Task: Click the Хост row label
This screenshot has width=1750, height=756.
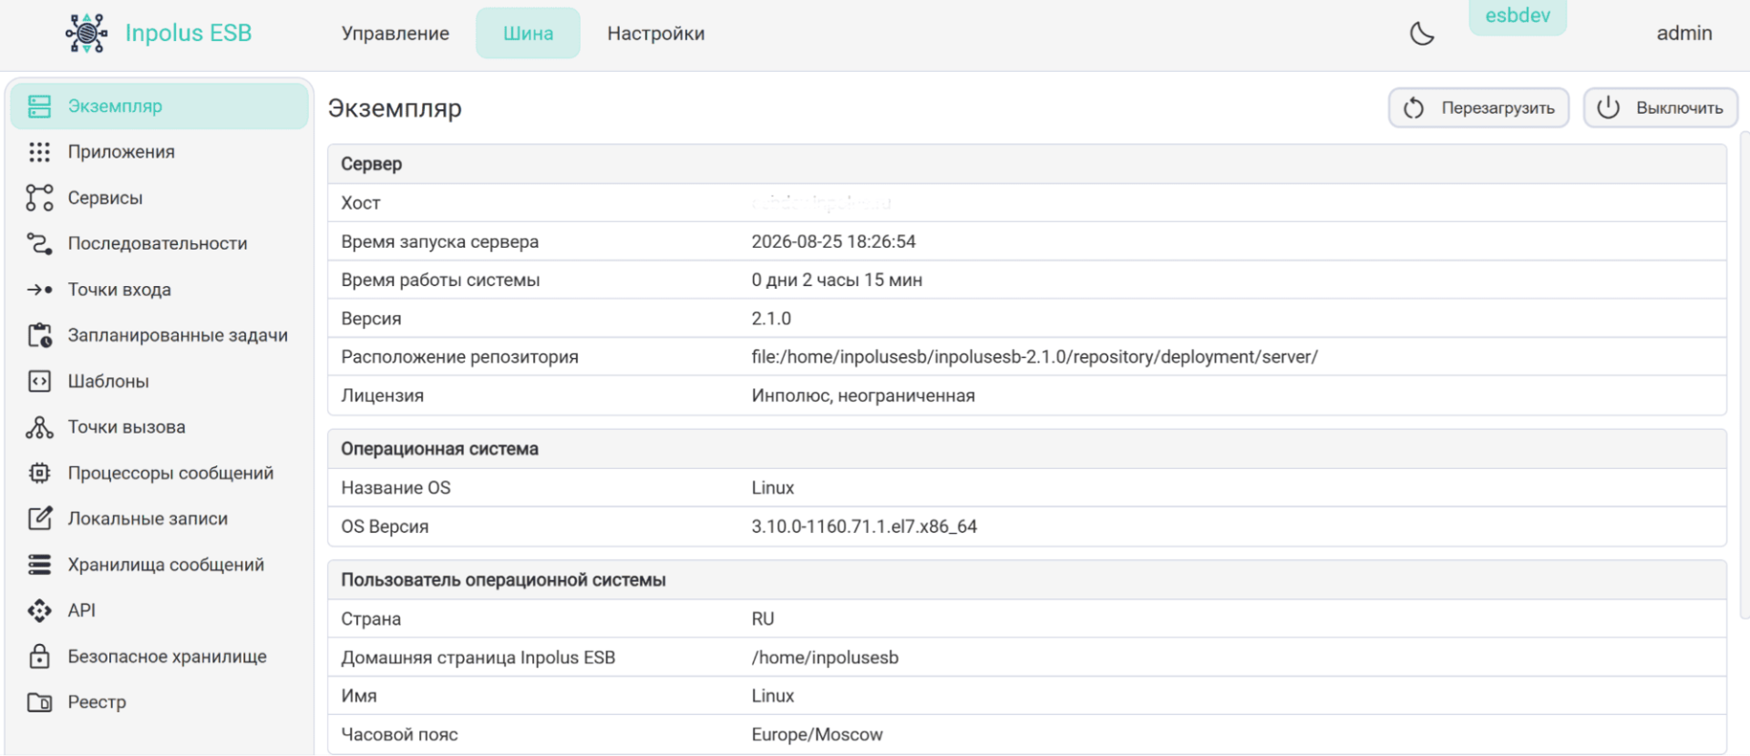Action: [360, 203]
